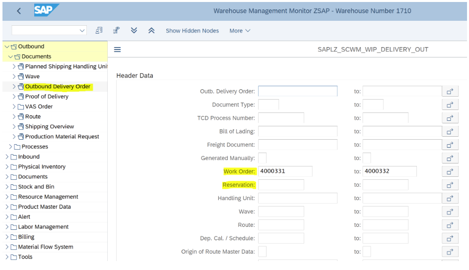This screenshot has height=270, width=469.
Task: Select Production Material Request tree item
Action: tap(62, 137)
